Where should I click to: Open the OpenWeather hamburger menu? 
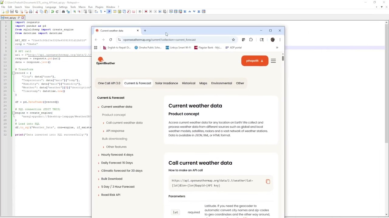pyautogui.click(x=273, y=61)
